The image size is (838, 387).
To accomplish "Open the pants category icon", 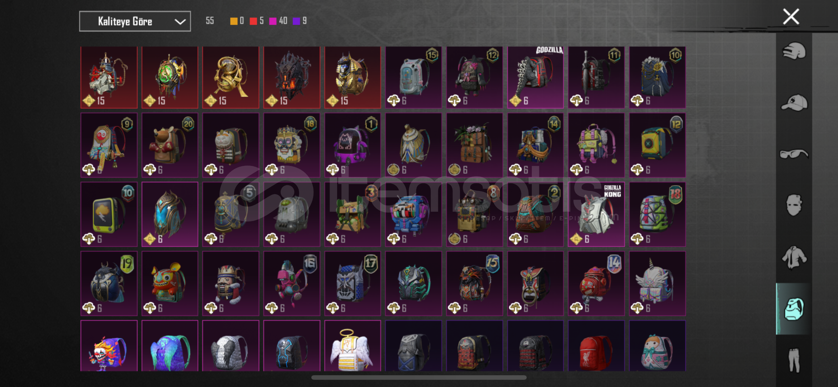I will [x=794, y=360].
